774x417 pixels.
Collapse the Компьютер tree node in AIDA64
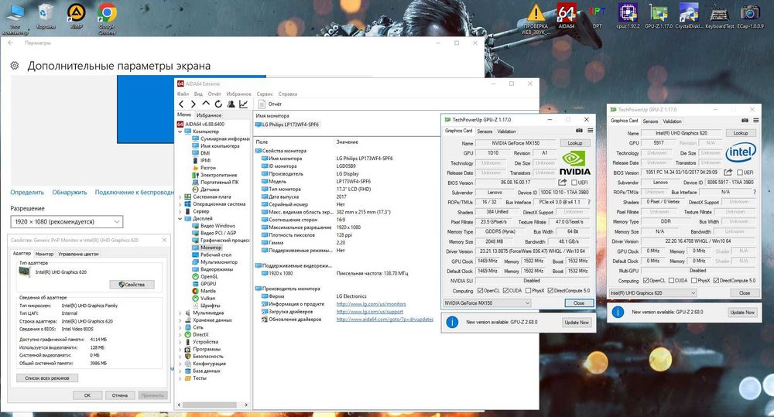coord(180,132)
